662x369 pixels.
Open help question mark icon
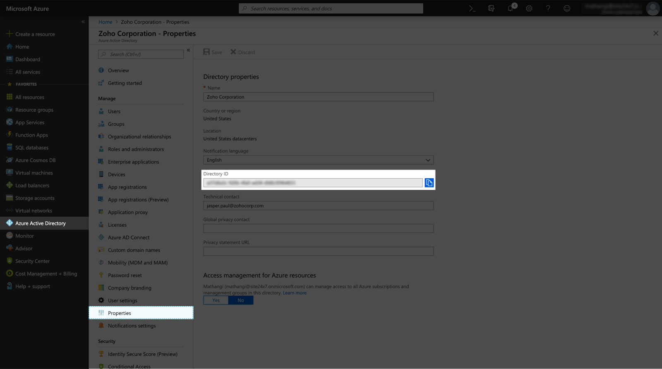coord(548,8)
